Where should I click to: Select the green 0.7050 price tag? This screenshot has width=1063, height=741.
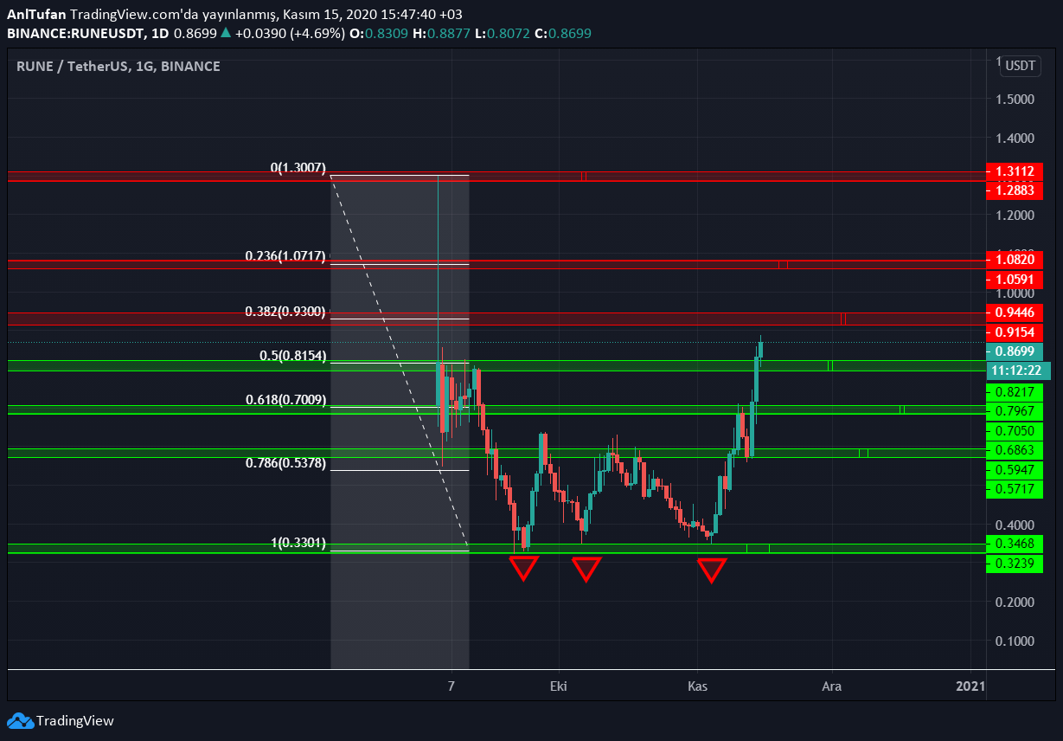(1014, 431)
